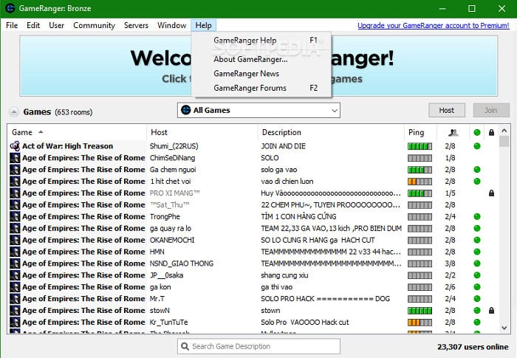
Task: Click the green status dot column header
Action: [477, 133]
